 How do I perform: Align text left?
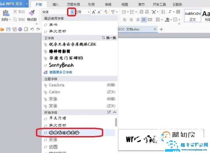point(125,20)
